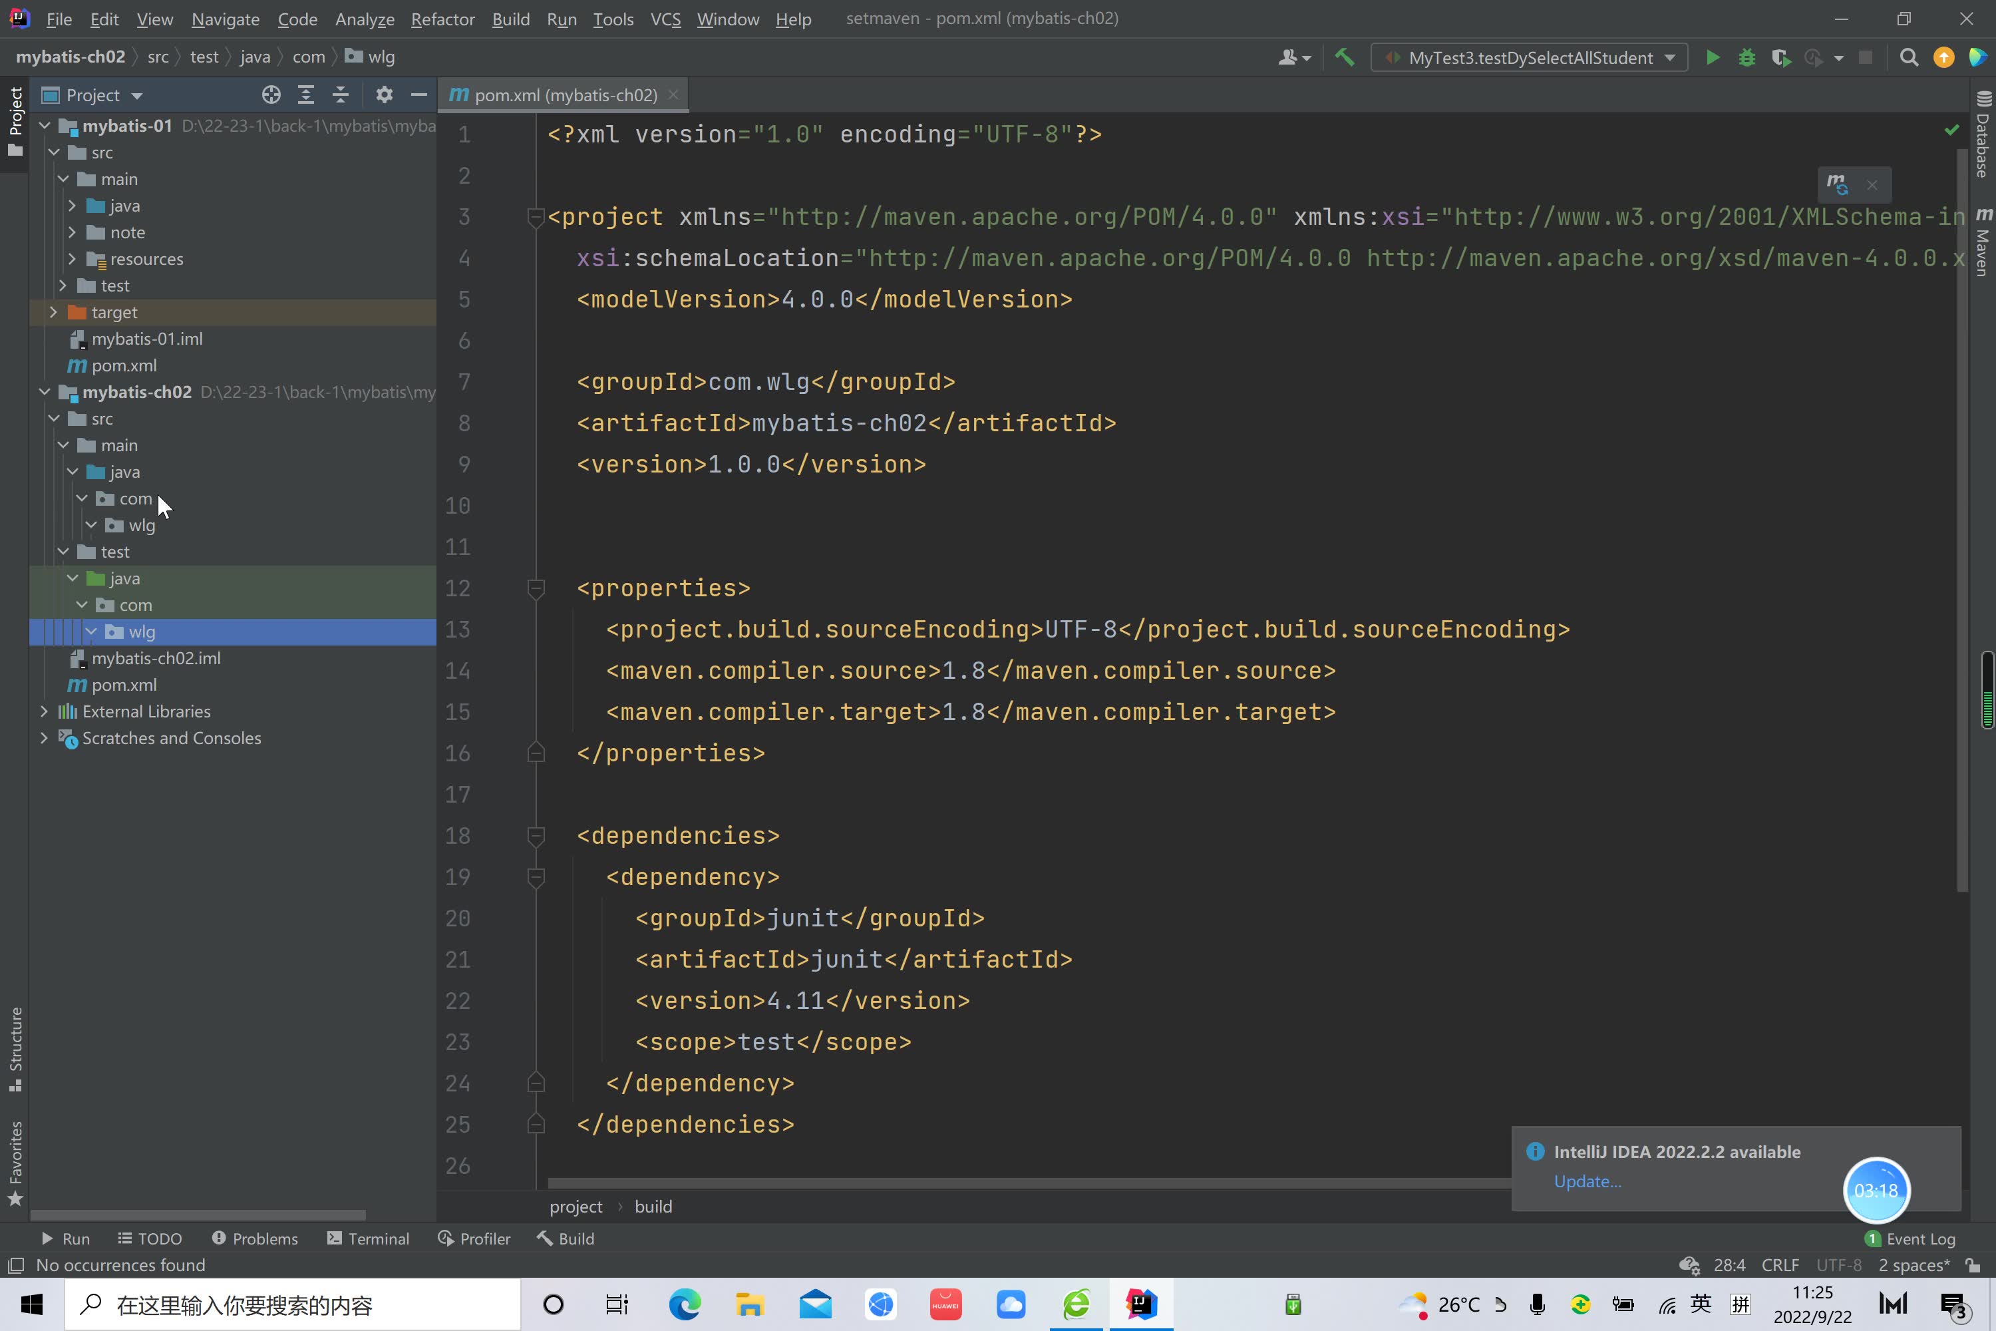The width and height of the screenshot is (1996, 1331).
Task: Expand the target folder in mybatis-01
Action: pos(53,312)
